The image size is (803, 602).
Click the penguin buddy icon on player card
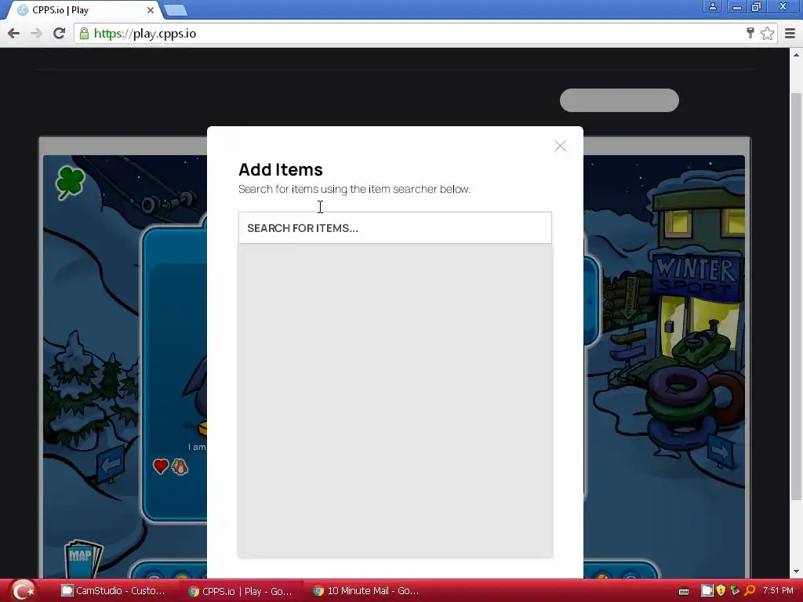point(180,466)
